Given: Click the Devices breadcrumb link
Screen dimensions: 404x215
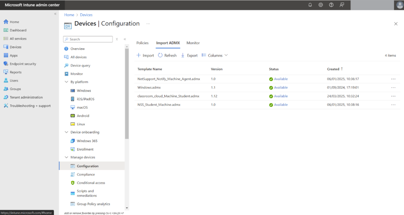Looking at the screenshot, I should (86, 15).
